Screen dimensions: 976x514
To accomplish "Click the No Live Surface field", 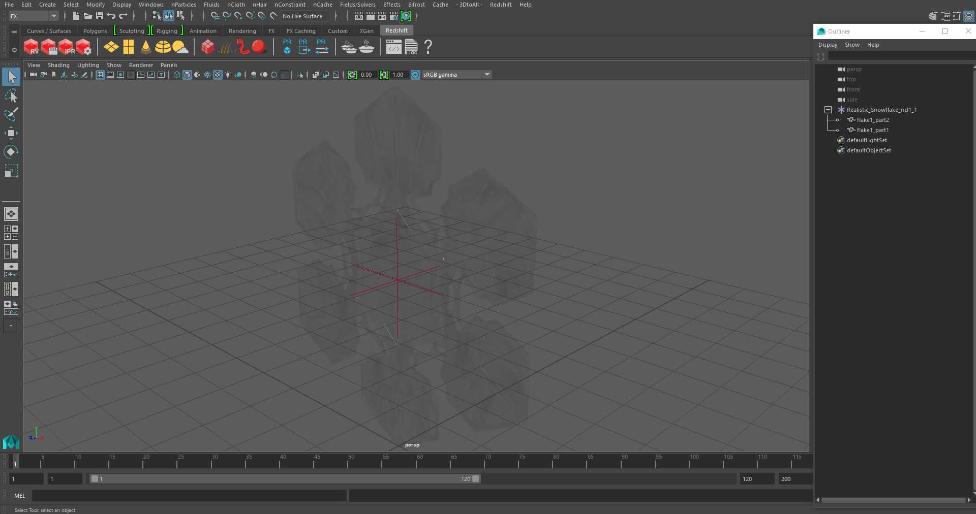I will pyautogui.click(x=306, y=16).
